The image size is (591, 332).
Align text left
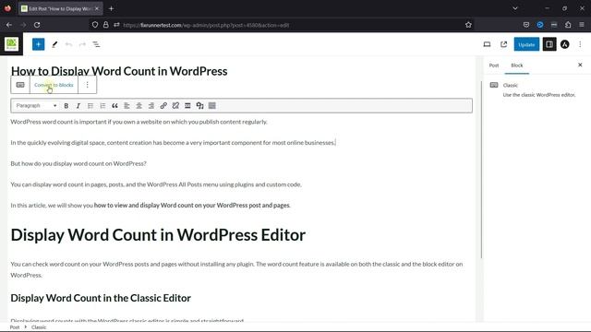[x=127, y=106]
